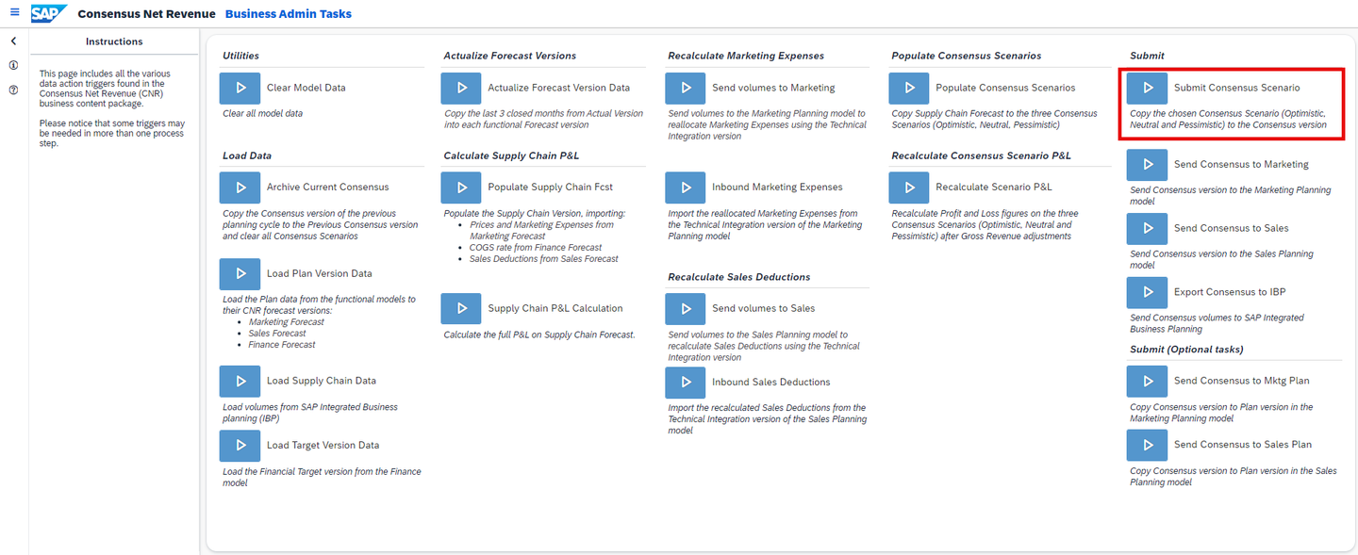
Task: Run the Recalculate Scenario P&L trigger
Action: pyautogui.click(x=909, y=188)
